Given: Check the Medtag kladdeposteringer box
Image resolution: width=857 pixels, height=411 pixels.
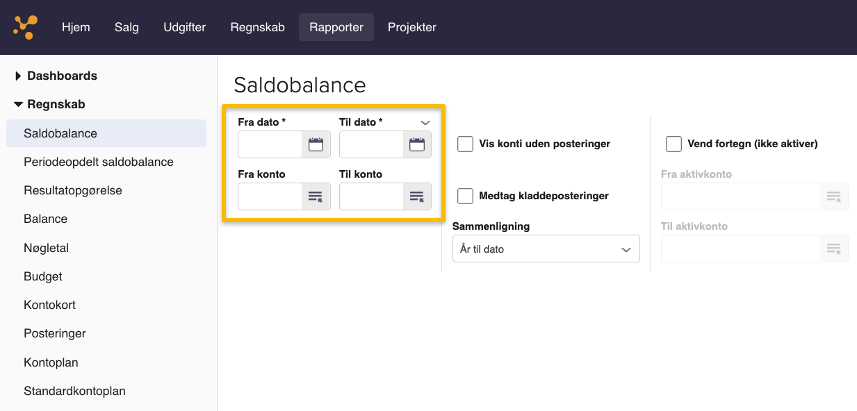Looking at the screenshot, I should (465, 196).
